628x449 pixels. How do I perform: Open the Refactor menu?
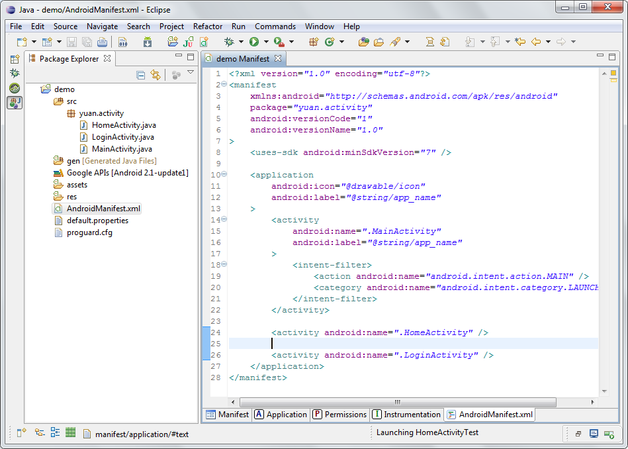click(x=208, y=26)
